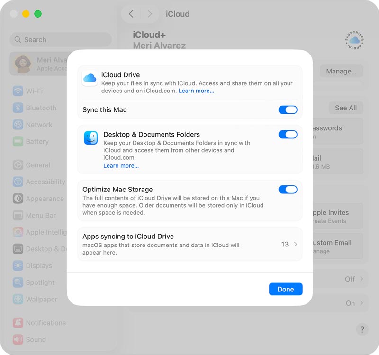
Task: Click the search magnifier icon
Action: 18,39
